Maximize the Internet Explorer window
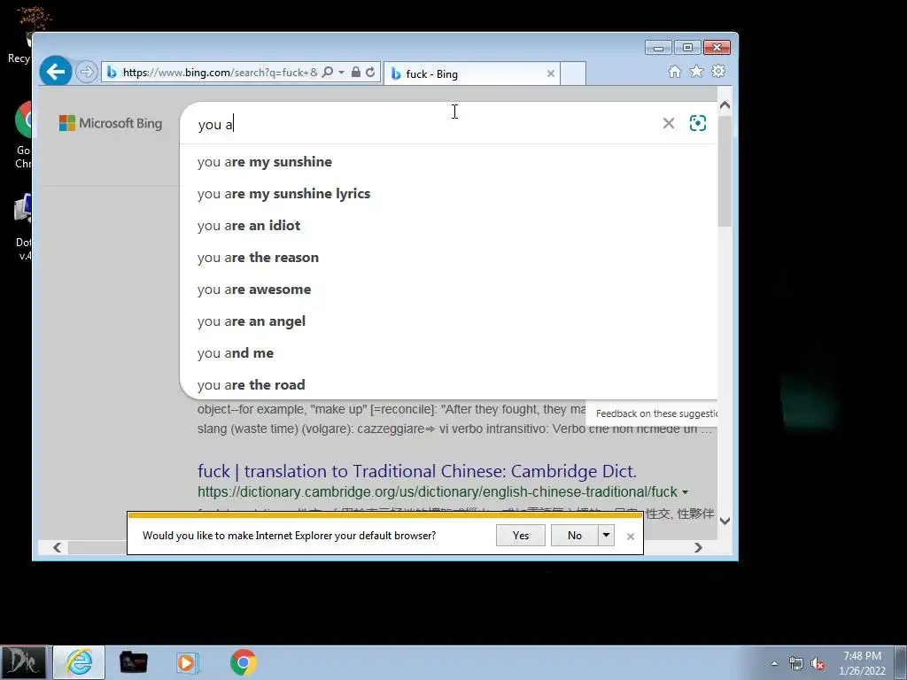Screen dimensions: 907x680 tap(687, 48)
